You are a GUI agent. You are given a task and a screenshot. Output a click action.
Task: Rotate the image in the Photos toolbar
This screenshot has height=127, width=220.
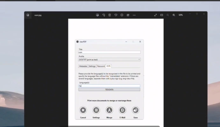(x=103, y=15)
